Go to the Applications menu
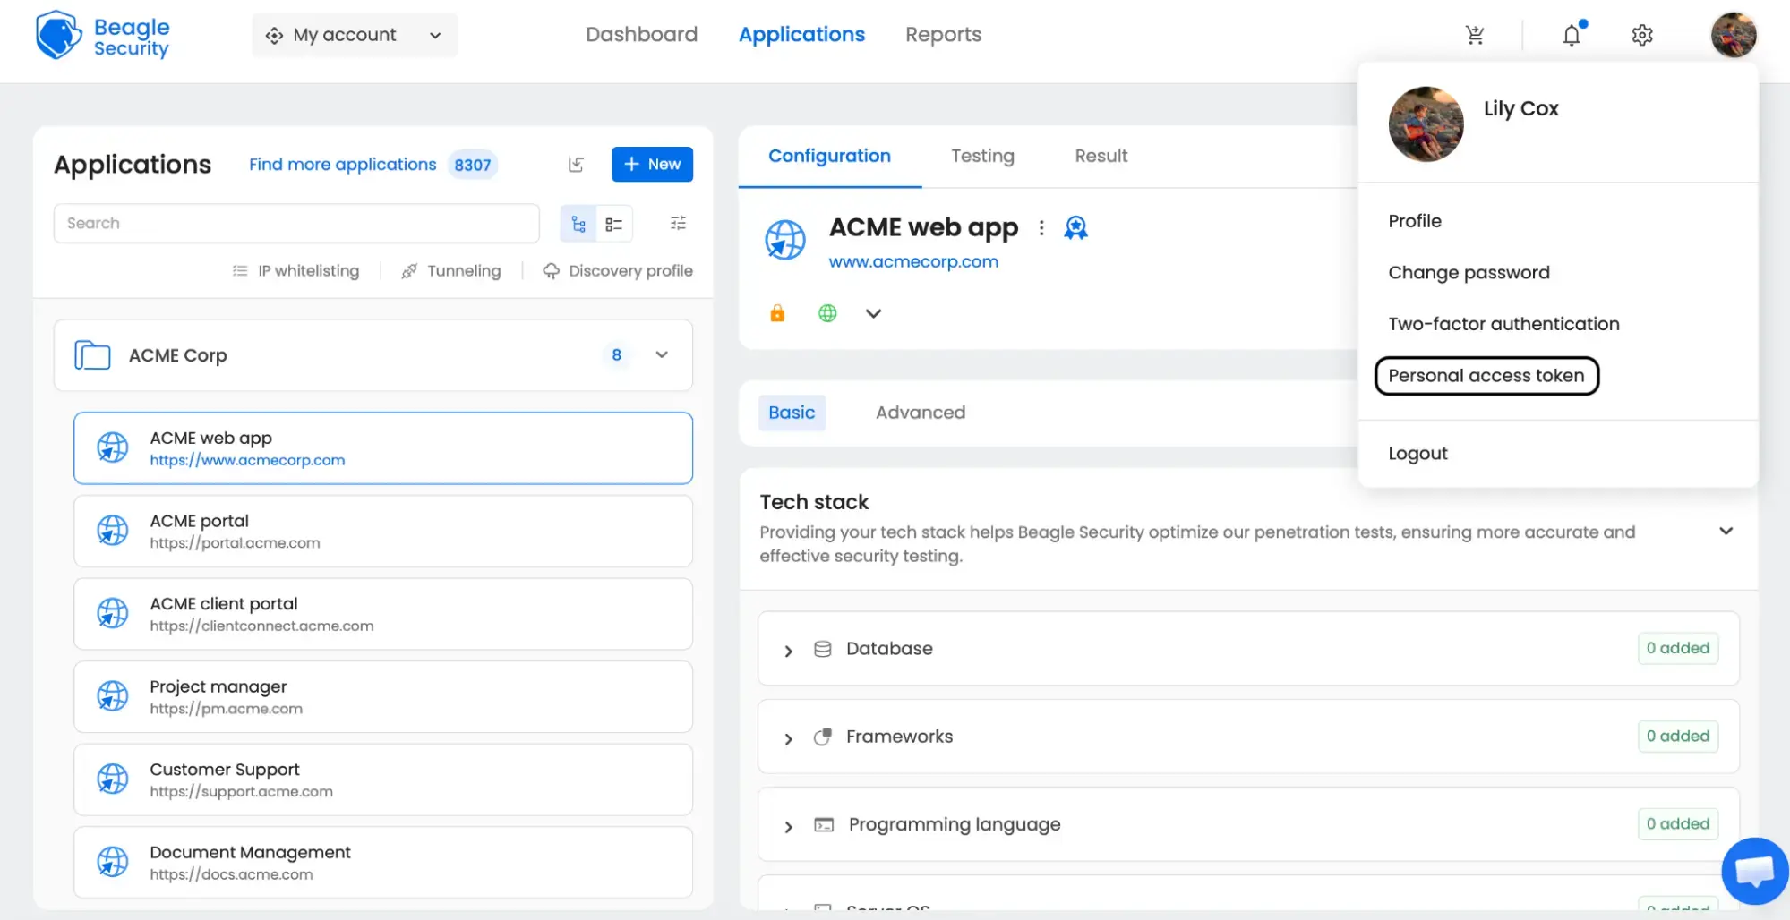Image resolution: width=1790 pixels, height=920 pixels. (801, 35)
